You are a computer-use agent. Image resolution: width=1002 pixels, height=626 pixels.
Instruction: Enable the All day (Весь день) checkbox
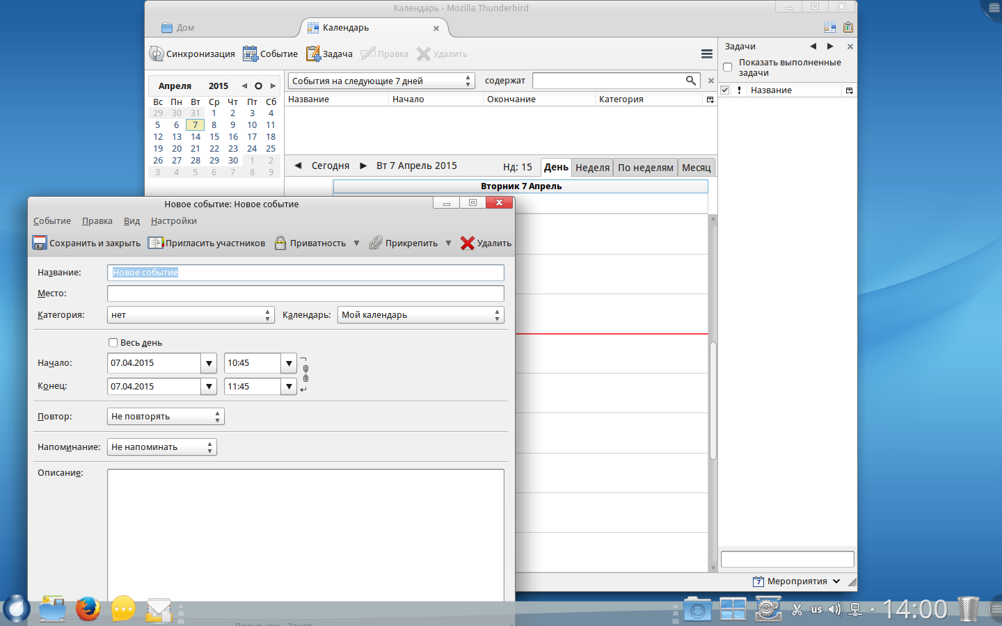tap(113, 342)
